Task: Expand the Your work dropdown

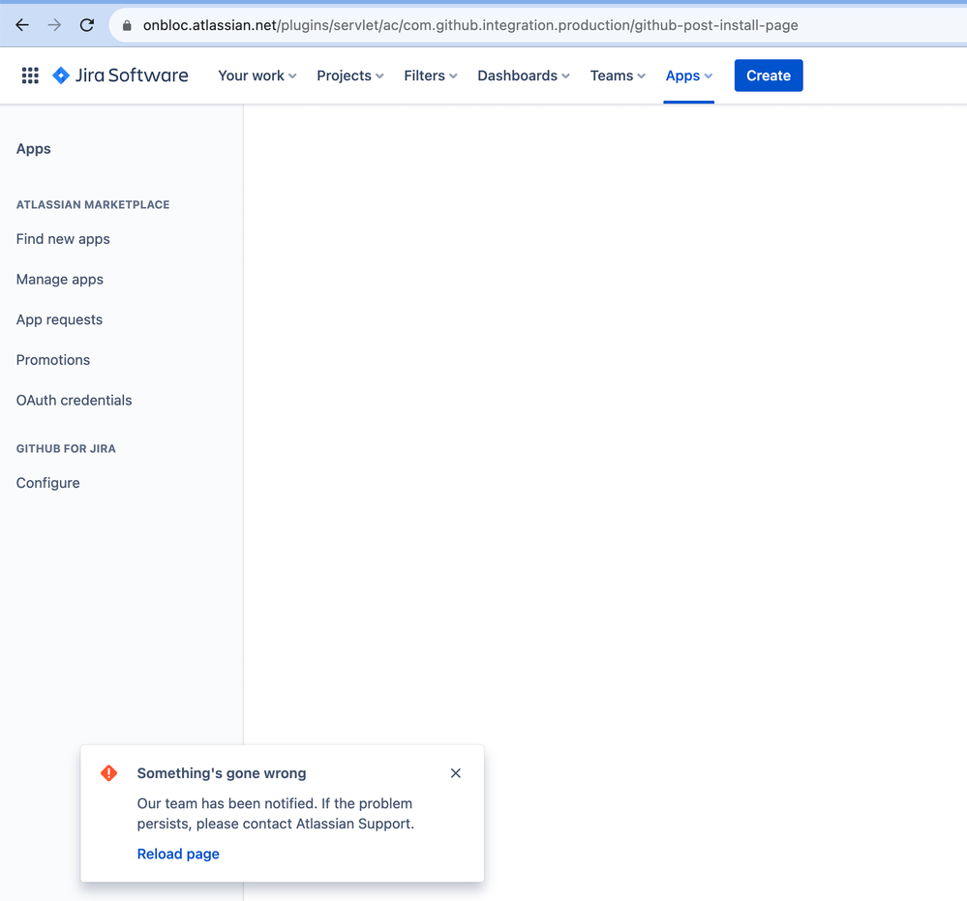Action: (x=257, y=75)
